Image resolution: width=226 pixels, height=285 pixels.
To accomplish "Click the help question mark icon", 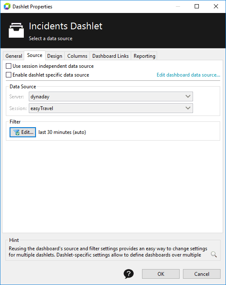I will tap(129, 274).
